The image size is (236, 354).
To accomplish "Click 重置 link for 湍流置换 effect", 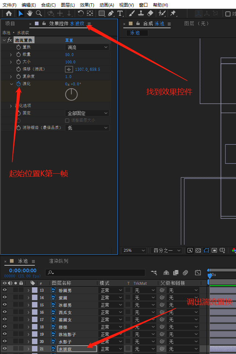I will [x=69, y=40].
